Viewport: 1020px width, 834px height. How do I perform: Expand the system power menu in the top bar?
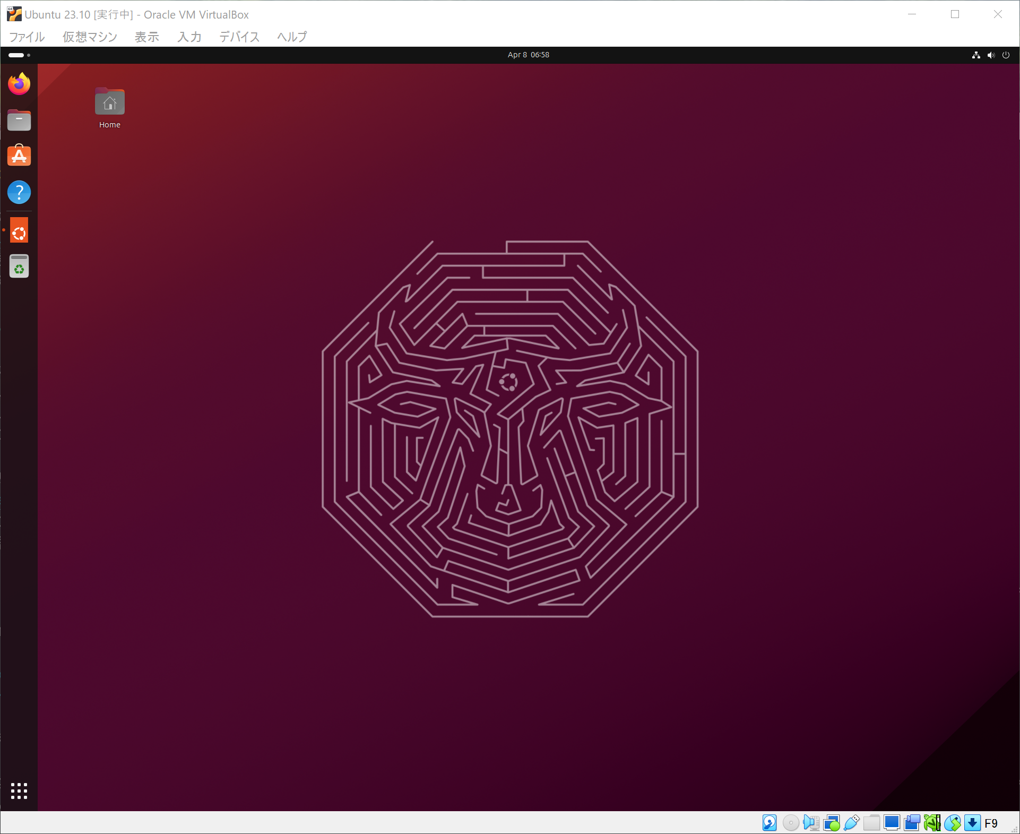[1006, 55]
